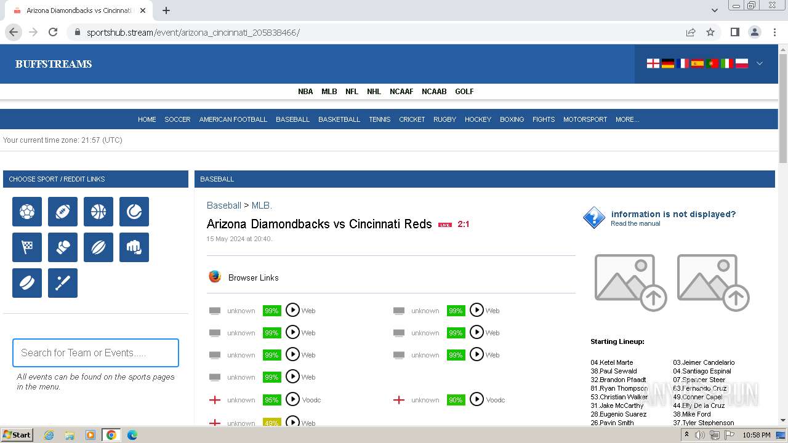The image size is (788, 443).
Task: Play the 90% Voodc stream
Action: (476, 399)
